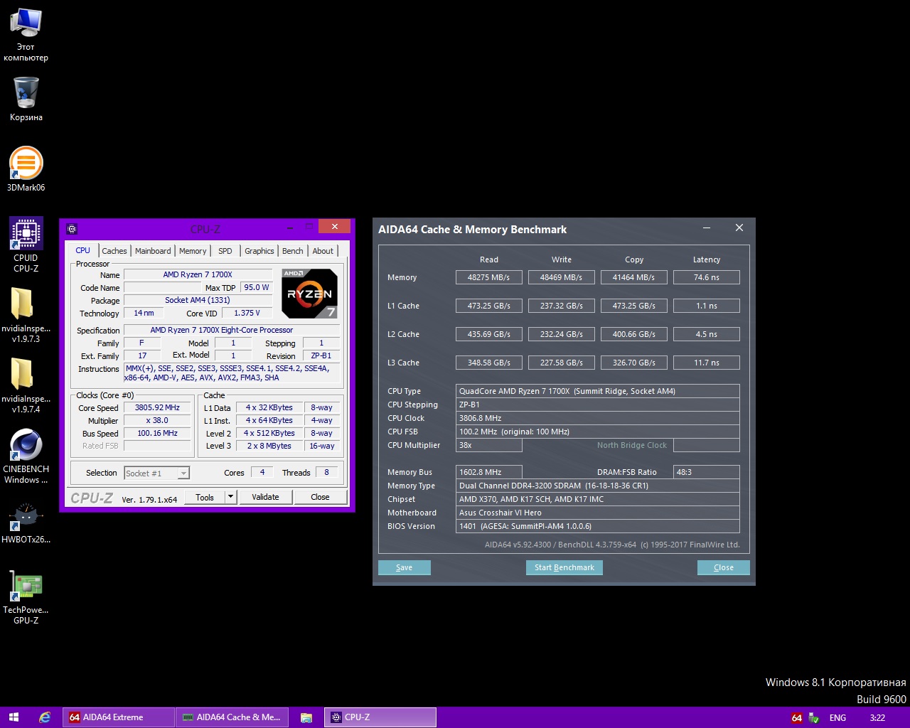The height and width of the screenshot is (728, 910).
Task: Click the Save button in AIDA64 benchmark
Action: [x=405, y=567]
